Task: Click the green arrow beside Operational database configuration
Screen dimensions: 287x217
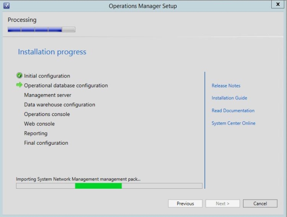Action: tap(19, 85)
